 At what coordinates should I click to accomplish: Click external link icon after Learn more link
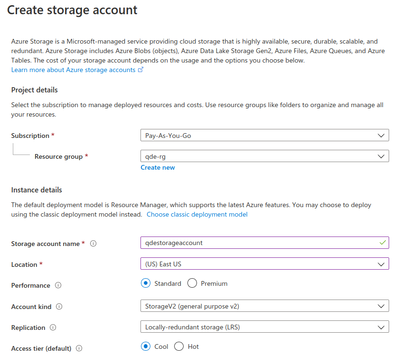[140, 70]
